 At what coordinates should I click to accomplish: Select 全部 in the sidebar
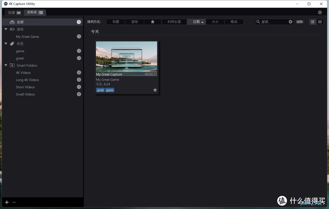coord(43,22)
